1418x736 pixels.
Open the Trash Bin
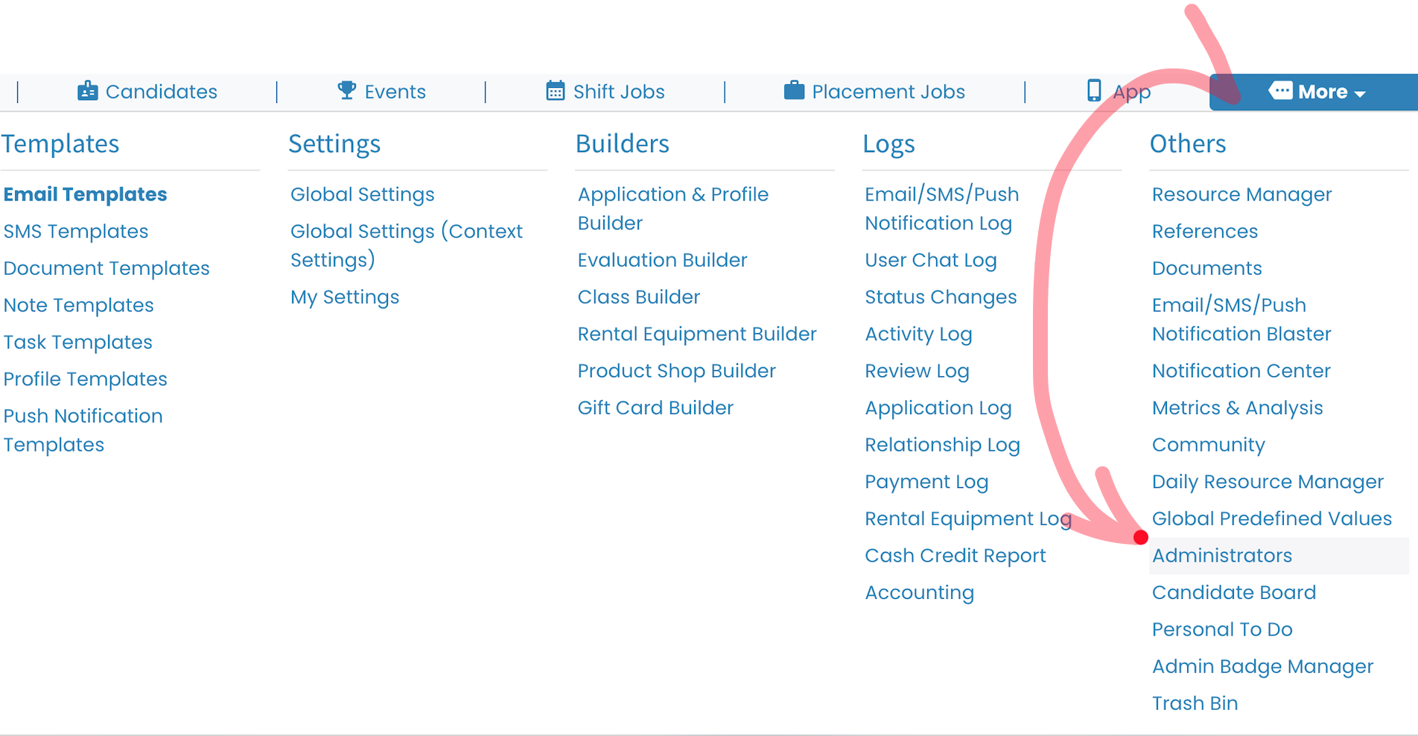(x=1195, y=703)
